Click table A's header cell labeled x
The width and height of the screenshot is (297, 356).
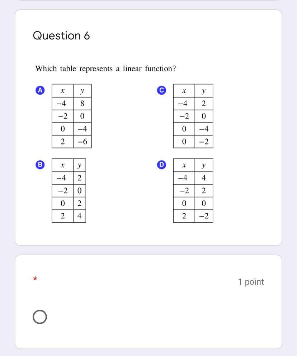62,90
